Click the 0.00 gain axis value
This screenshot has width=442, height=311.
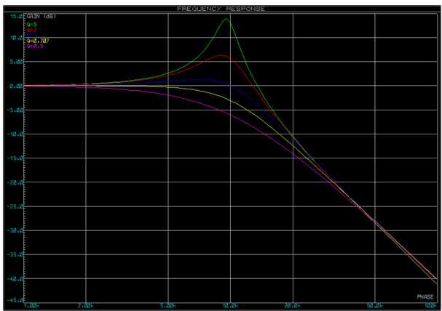(x=16, y=86)
